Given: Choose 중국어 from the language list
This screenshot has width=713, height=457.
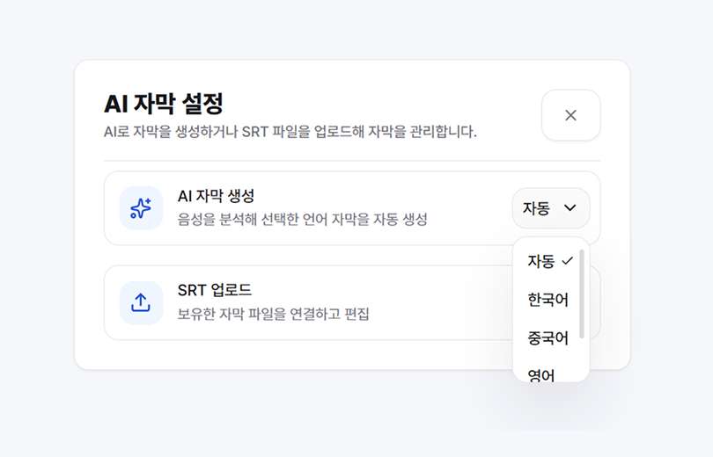Looking at the screenshot, I should (x=548, y=338).
